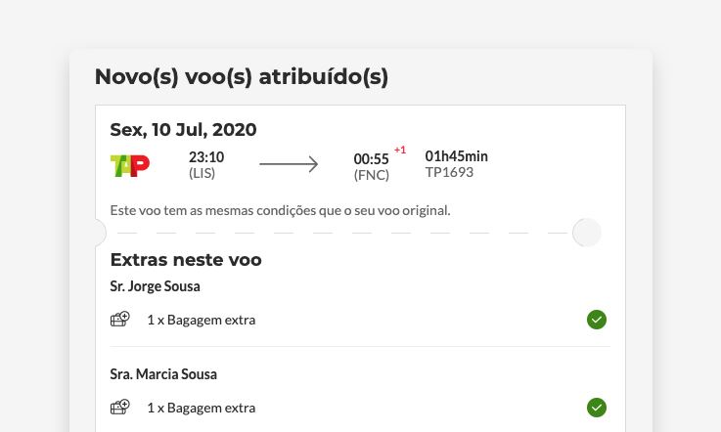Click Marcia Sousa's extra baggage icon
Screen dimensions: 721x432
120,407
